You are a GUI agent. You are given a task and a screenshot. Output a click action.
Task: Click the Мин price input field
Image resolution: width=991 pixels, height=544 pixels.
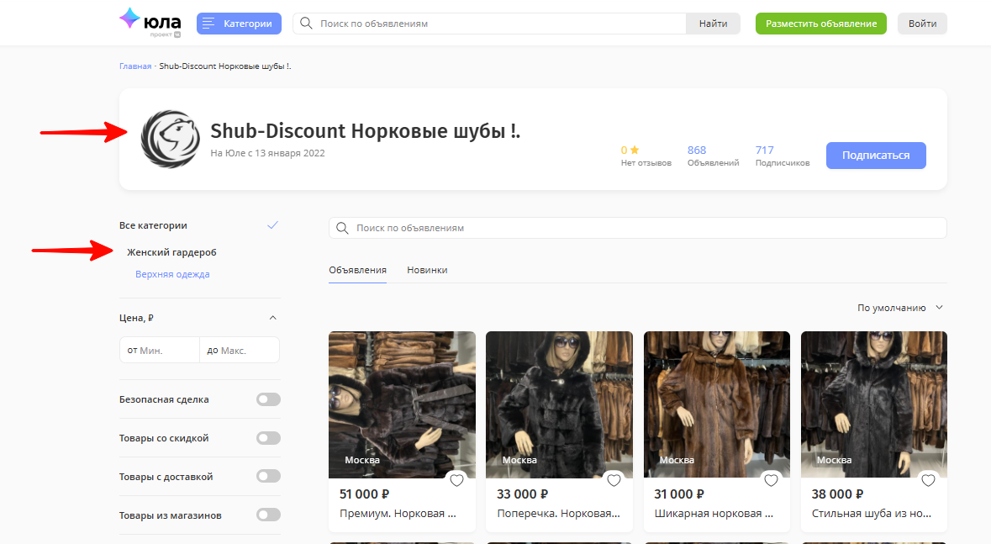click(160, 349)
